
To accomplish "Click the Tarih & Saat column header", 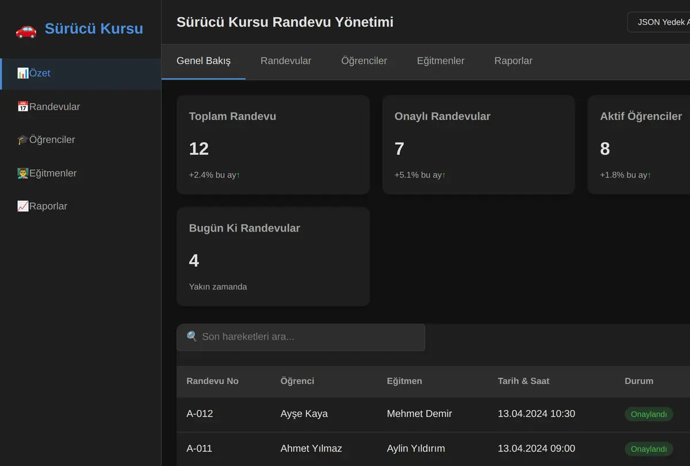I will coord(524,382).
